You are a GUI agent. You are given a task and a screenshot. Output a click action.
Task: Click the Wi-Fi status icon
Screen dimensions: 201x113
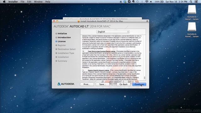(x=147, y=2)
